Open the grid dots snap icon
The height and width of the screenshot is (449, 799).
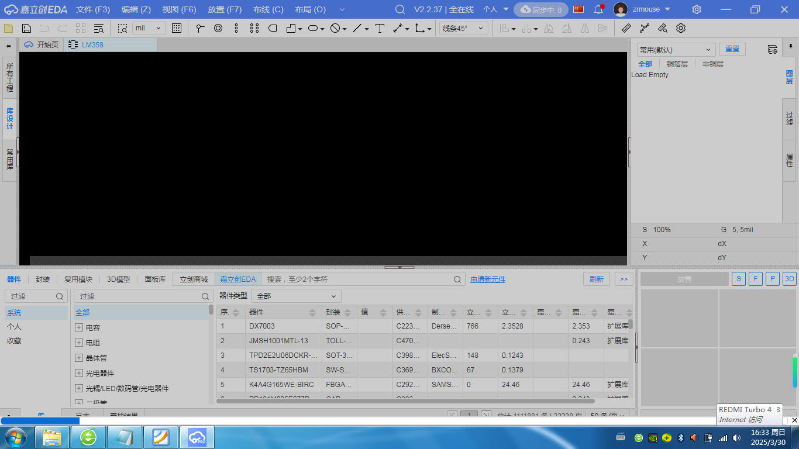[177, 28]
